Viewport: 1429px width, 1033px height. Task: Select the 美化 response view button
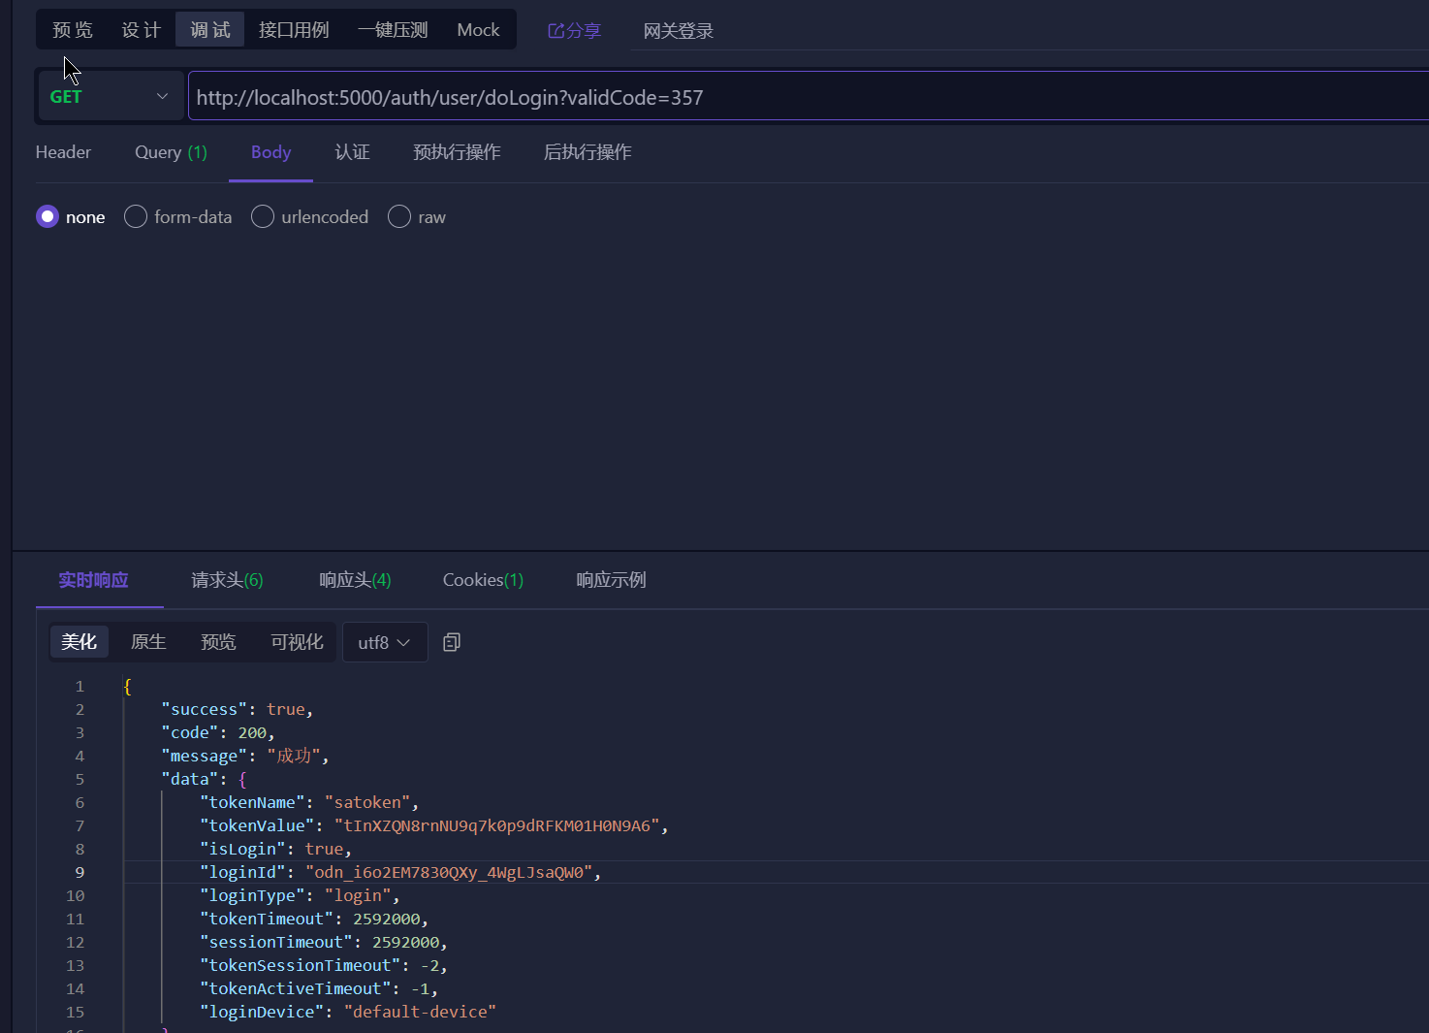pyautogui.click(x=79, y=642)
